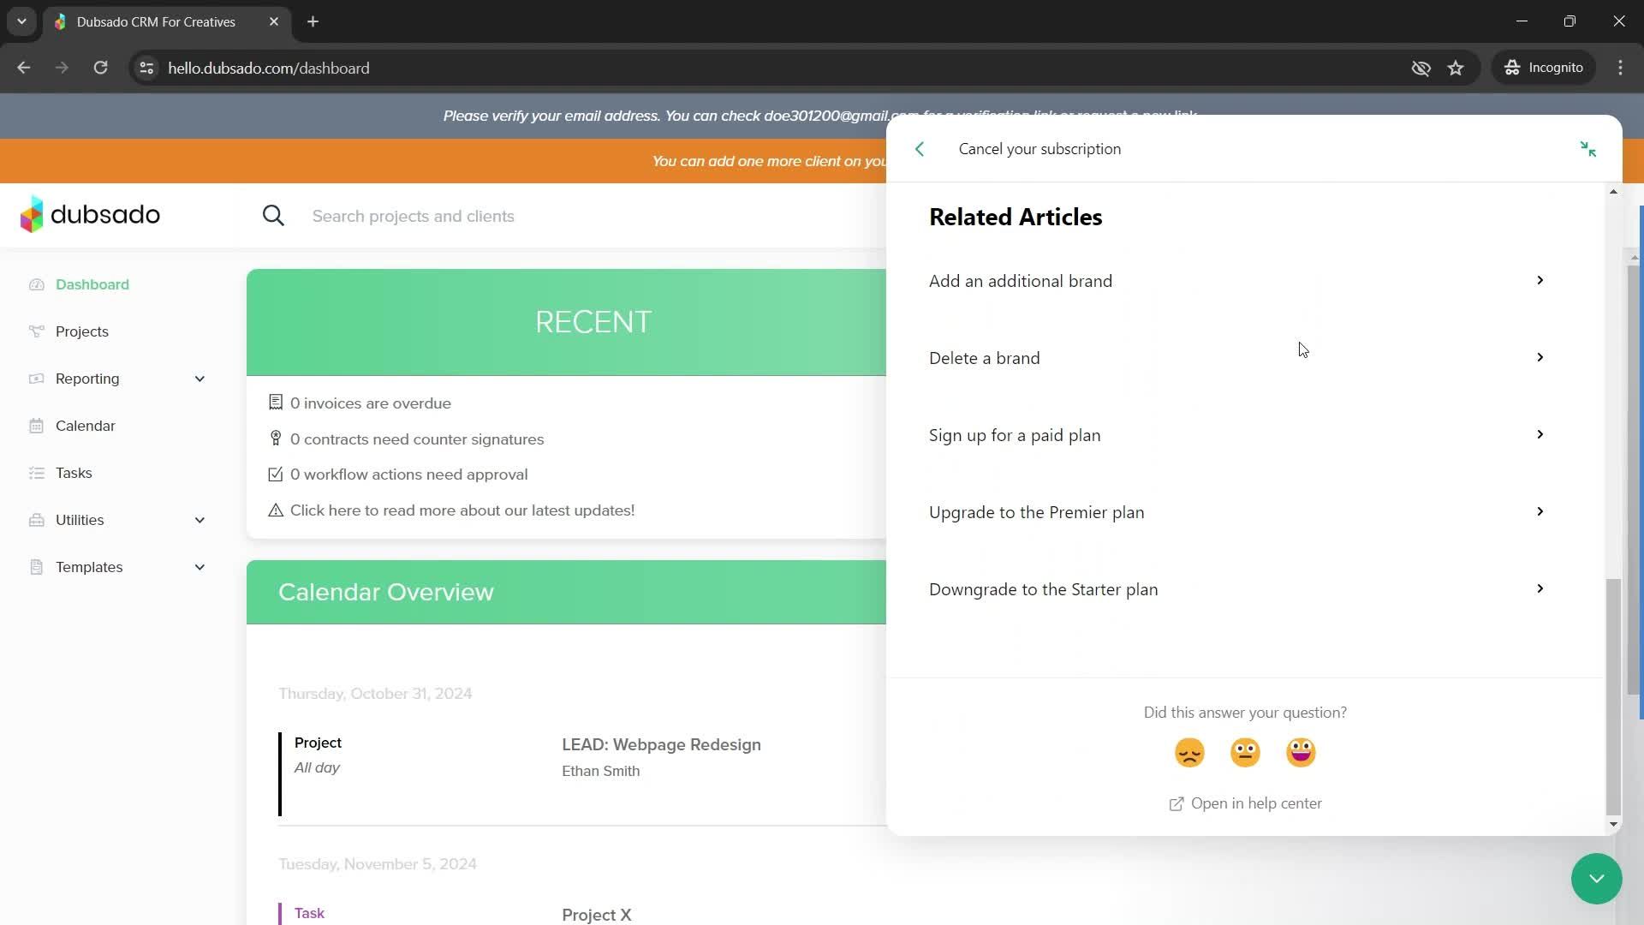Image resolution: width=1644 pixels, height=925 pixels.
Task: Click the third-party cookies blocked eye icon
Action: pos(1421,68)
